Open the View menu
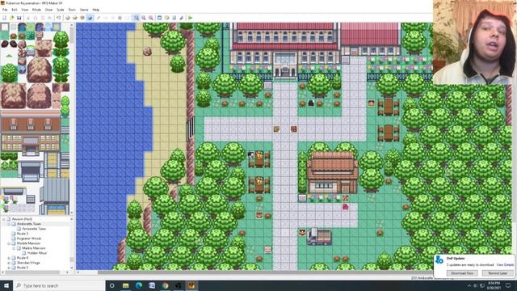The width and height of the screenshot is (517, 291). (25, 10)
